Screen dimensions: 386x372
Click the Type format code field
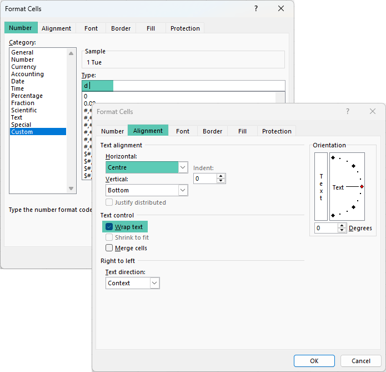pyautogui.click(x=183, y=86)
